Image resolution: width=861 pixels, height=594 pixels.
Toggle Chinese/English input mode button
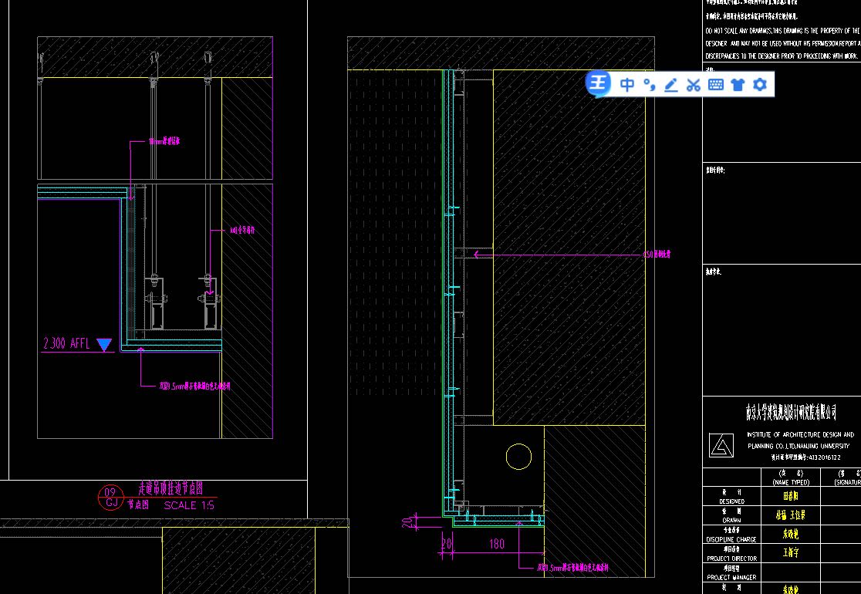pos(627,85)
